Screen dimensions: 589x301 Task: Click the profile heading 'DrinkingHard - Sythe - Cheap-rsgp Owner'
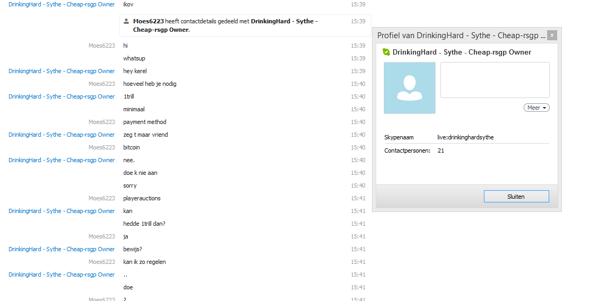(x=462, y=52)
